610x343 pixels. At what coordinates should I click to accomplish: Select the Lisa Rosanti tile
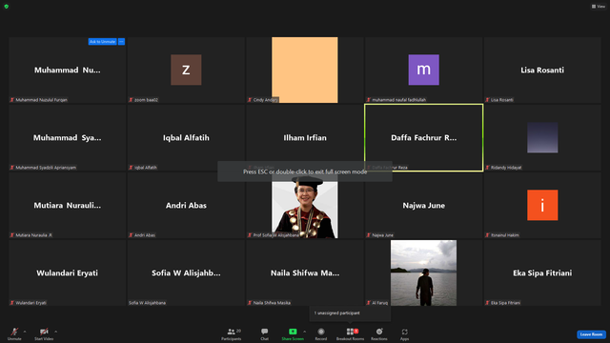542,70
